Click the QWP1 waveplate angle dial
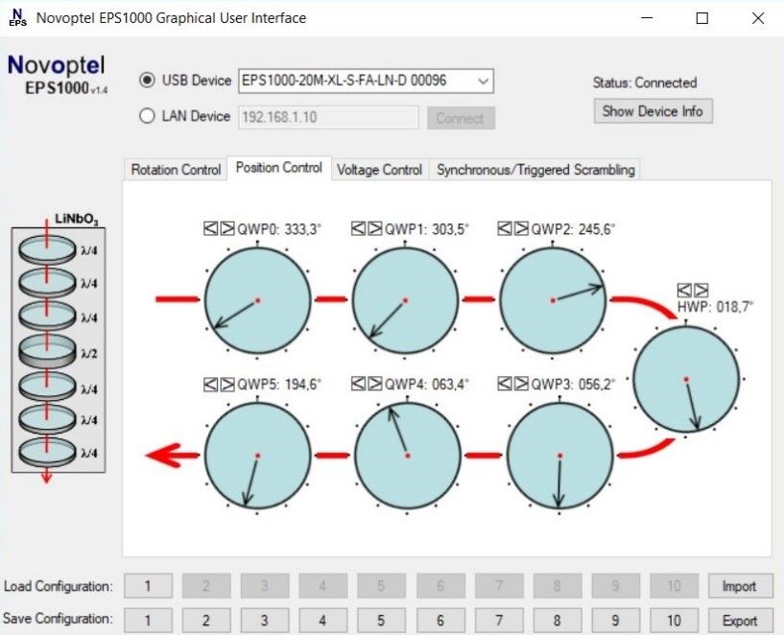 tap(405, 300)
